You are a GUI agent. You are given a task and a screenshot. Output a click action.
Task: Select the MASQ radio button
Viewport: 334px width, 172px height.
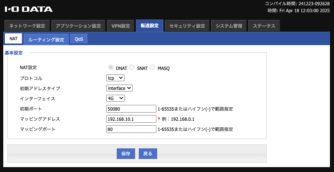tap(152, 67)
